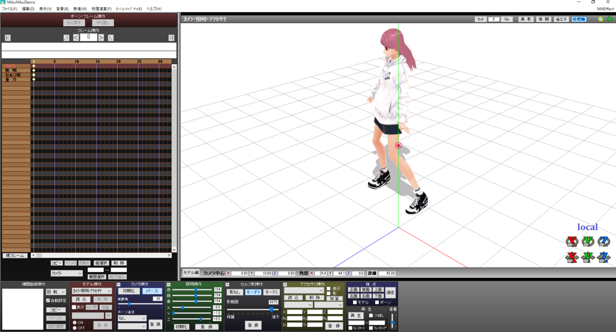The height and width of the screenshot is (332, 616).
Task: Click the green move-arrows icon in viewport header
Action: click(x=610, y=19)
